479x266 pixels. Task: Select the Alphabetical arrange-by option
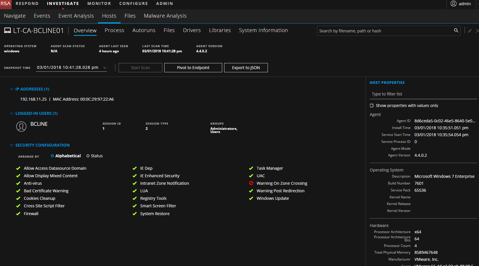pos(52,156)
